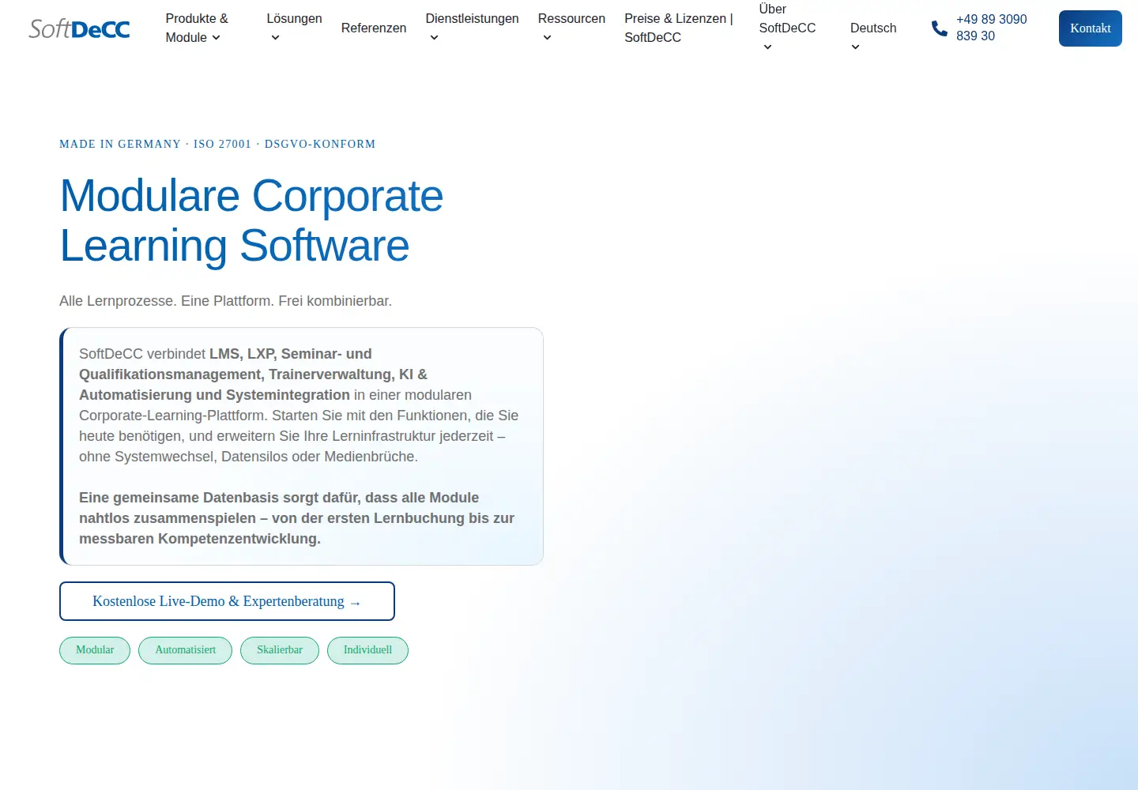
Task: Click the Kontakt button
Action: pyautogui.click(x=1090, y=28)
